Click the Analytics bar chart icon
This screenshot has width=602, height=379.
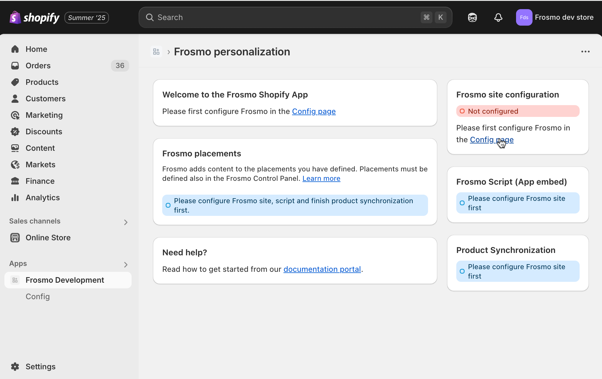click(15, 197)
